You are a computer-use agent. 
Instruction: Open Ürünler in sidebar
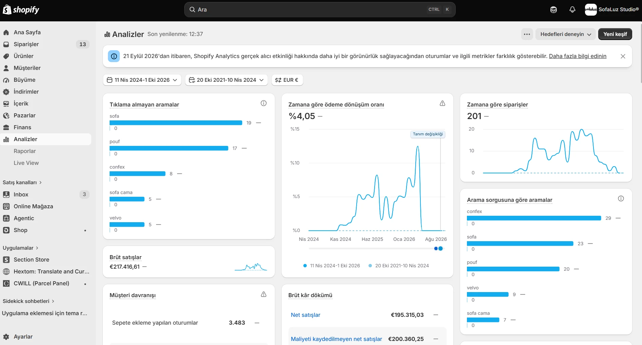[46, 56]
